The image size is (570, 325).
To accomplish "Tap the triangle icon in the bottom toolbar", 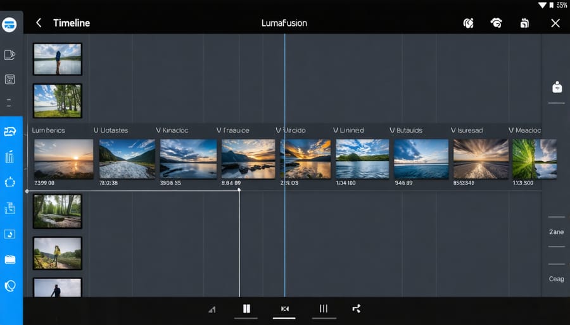I will click(212, 309).
